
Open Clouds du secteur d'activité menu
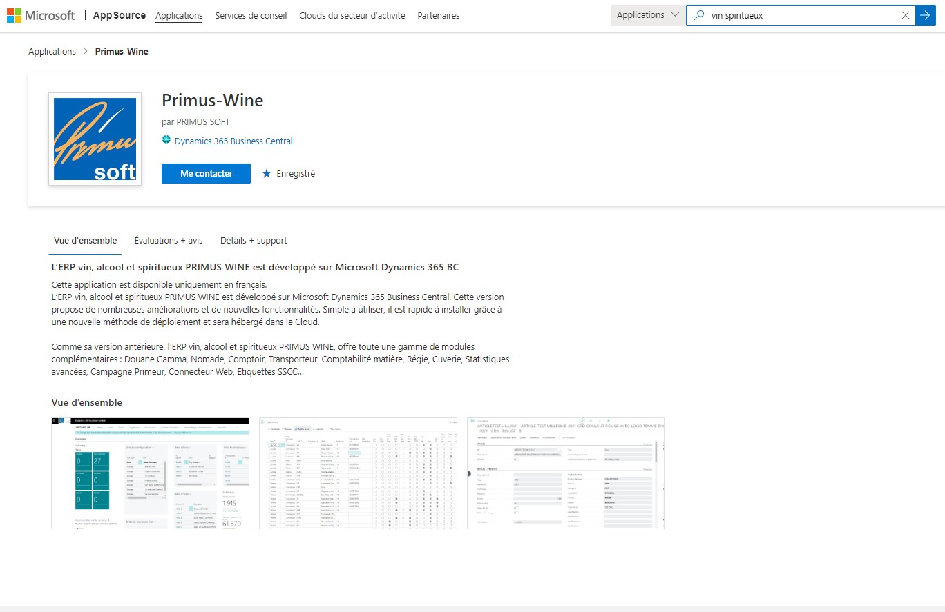pyautogui.click(x=352, y=15)
